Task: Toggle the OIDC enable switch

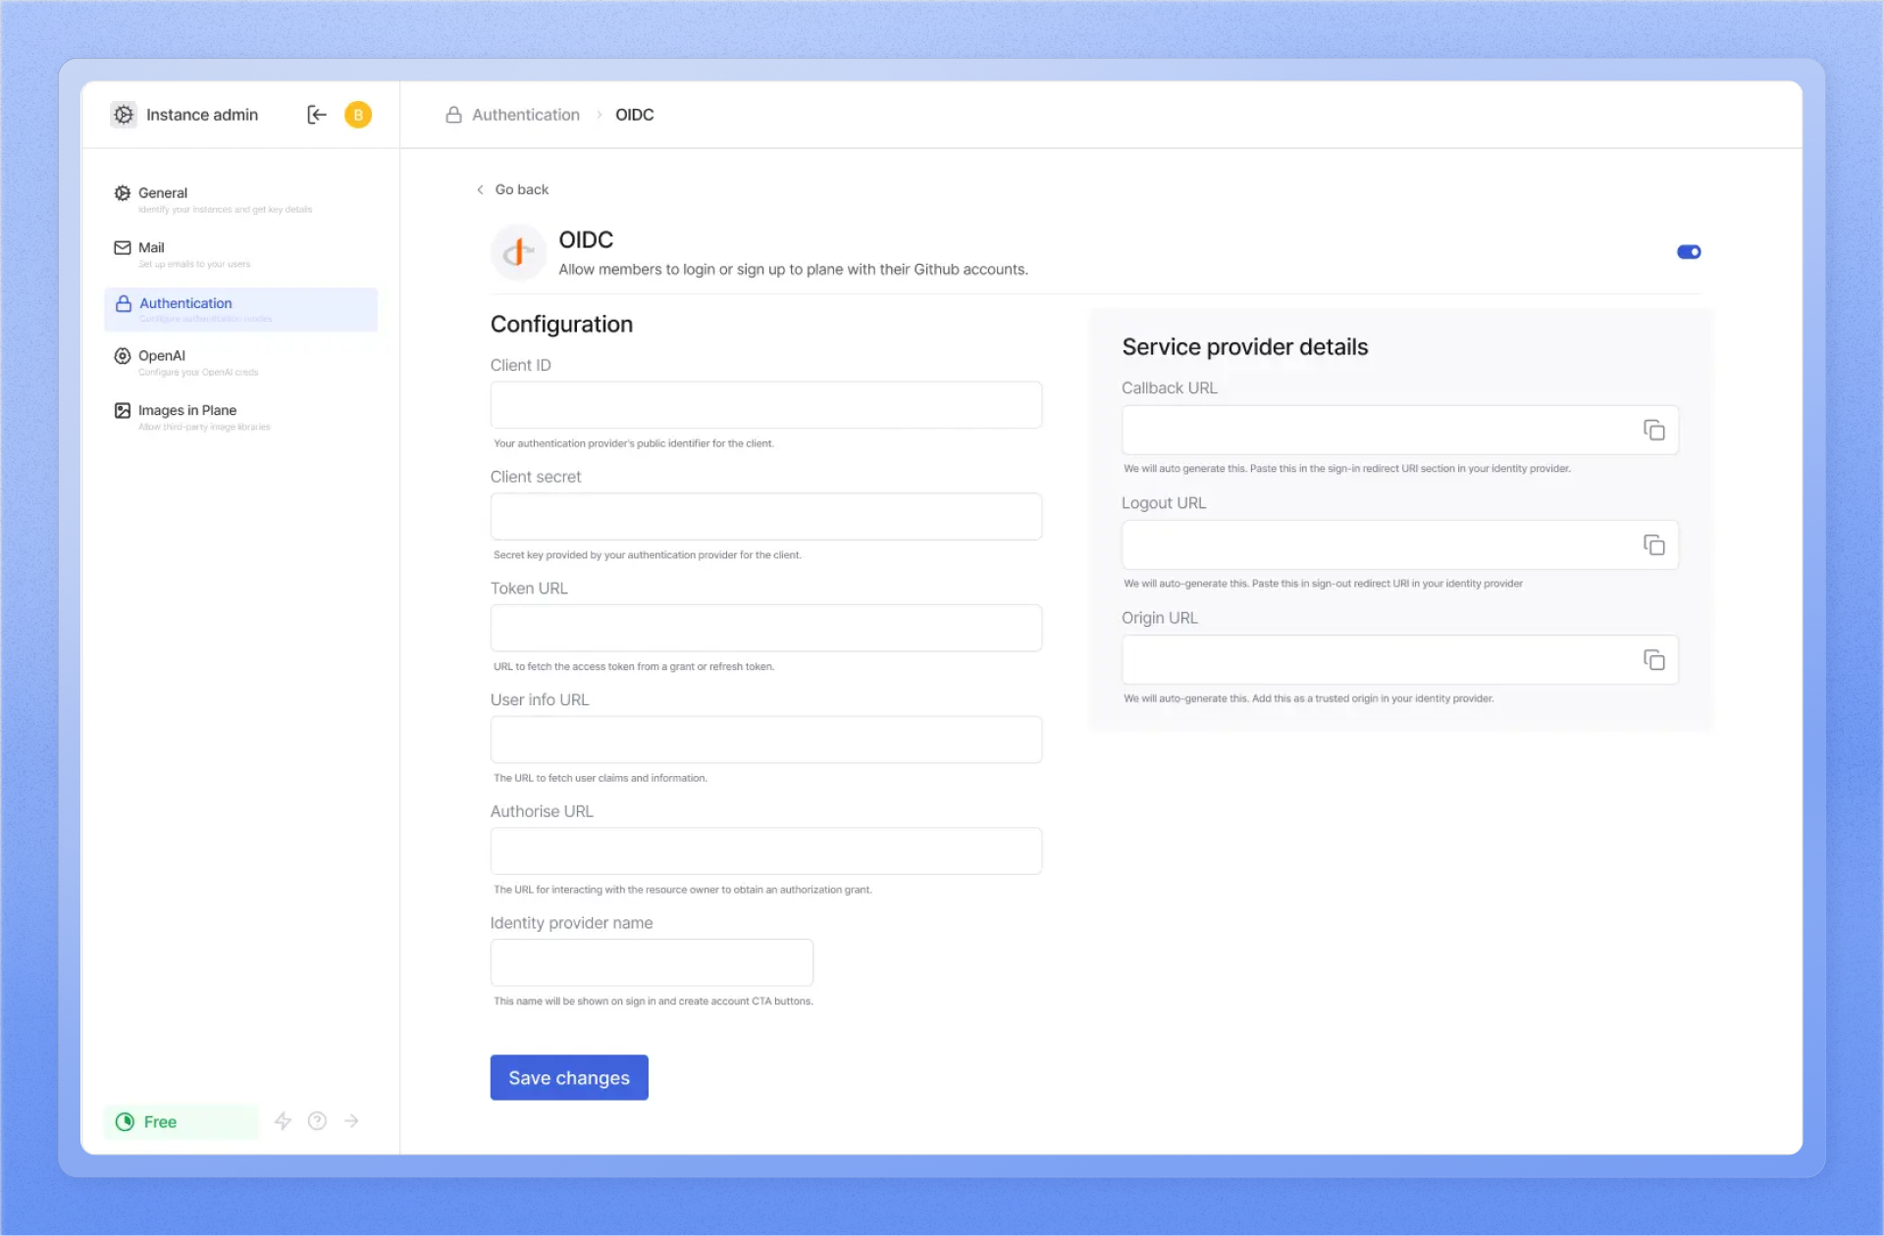Action: [x=1688, y=252]
